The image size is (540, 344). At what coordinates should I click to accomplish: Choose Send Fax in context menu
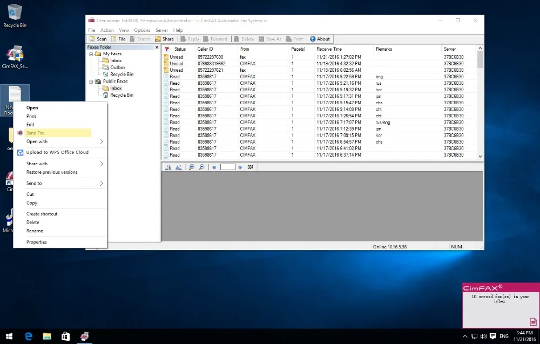(x=36, y=133)
